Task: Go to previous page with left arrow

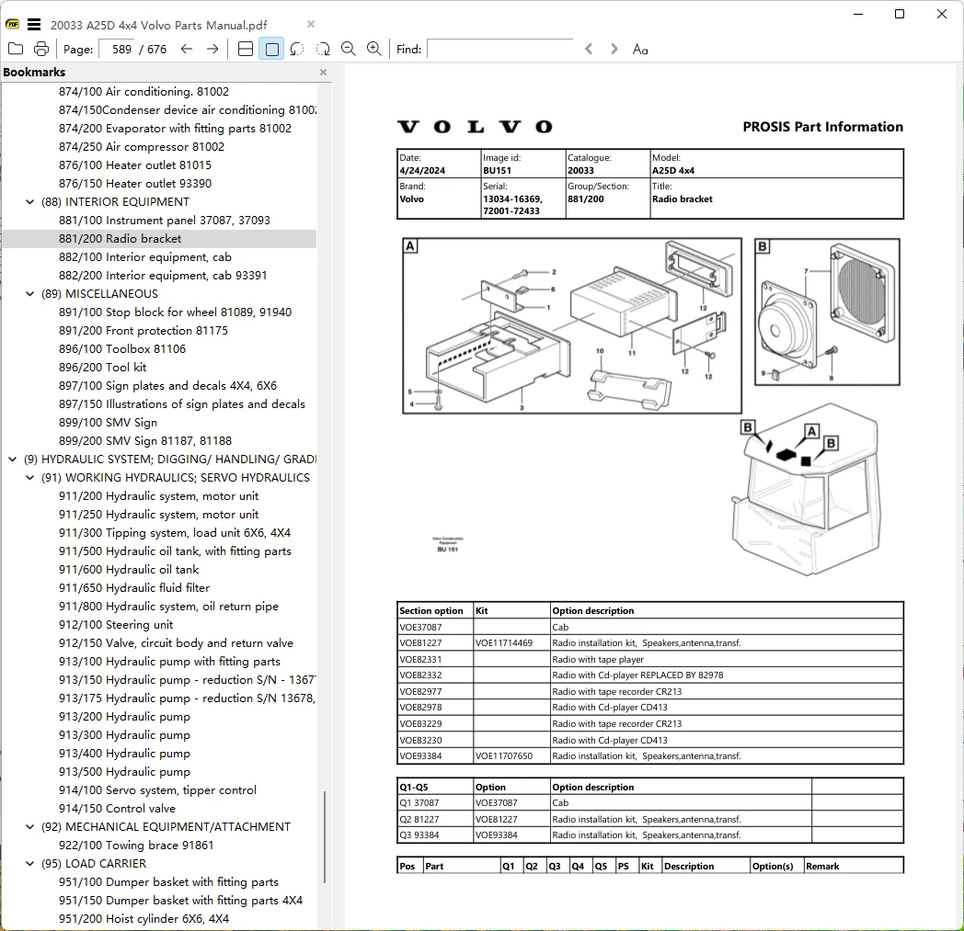Action: (x=187, y=49)
